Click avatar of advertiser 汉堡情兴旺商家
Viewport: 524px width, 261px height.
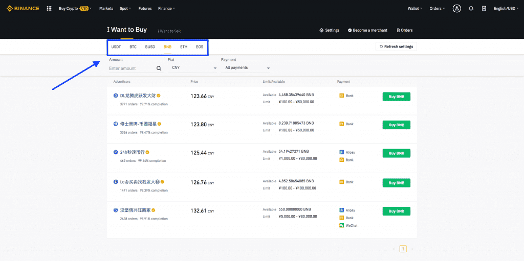coord(116,210)
